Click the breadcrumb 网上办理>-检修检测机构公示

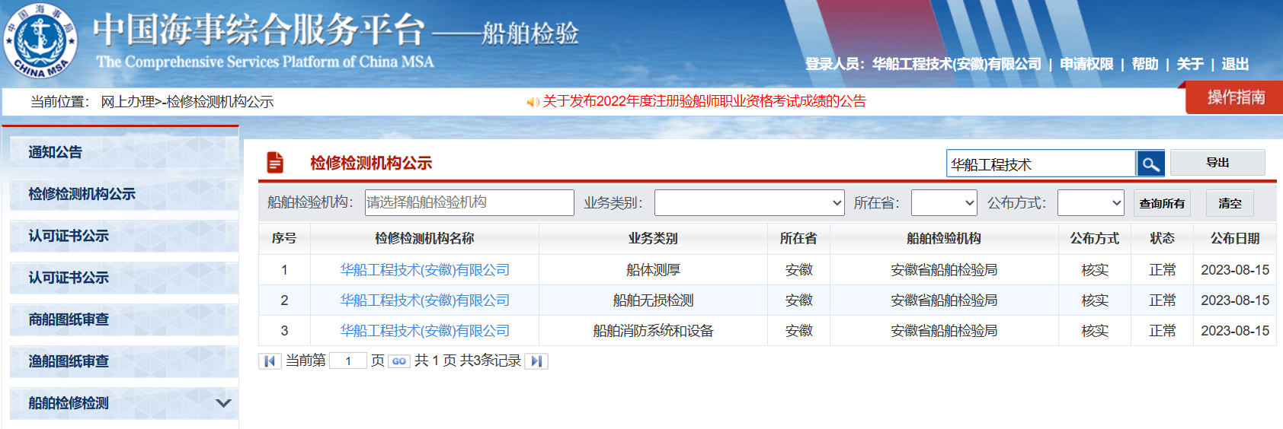(187, 102)
